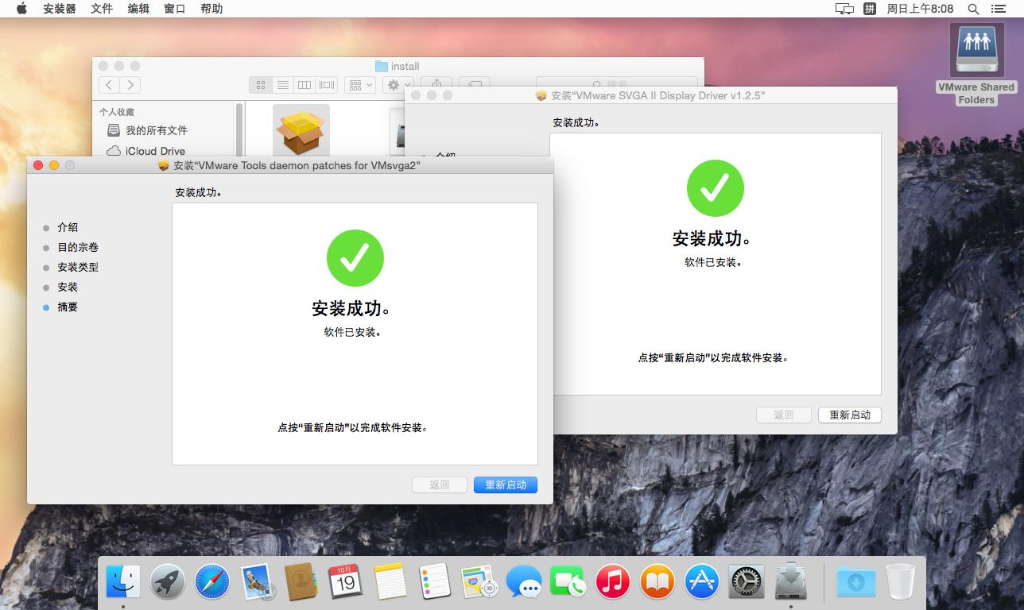Click Restart in the SVGA II Display Driver window

pos(849,415)
